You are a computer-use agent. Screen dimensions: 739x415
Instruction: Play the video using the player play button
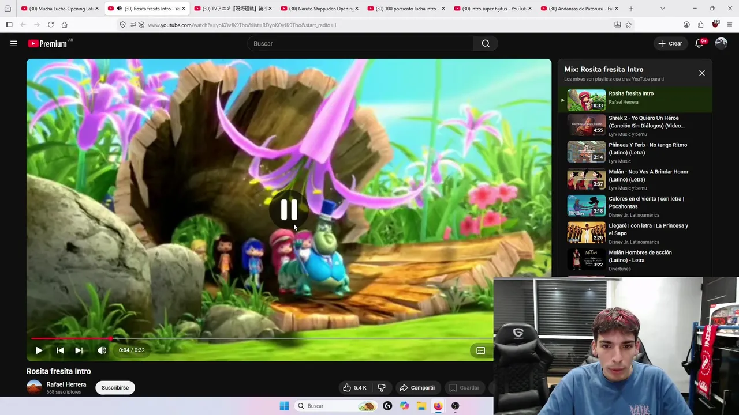tap(39, 350)
